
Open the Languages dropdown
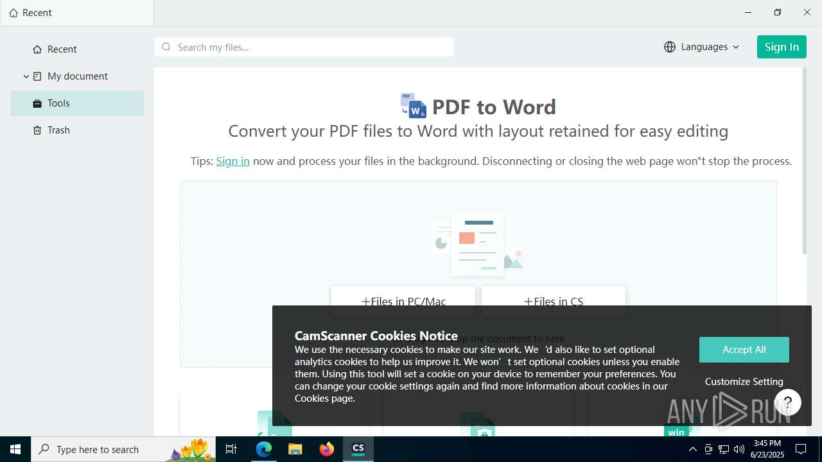click(x=702, y=47)
